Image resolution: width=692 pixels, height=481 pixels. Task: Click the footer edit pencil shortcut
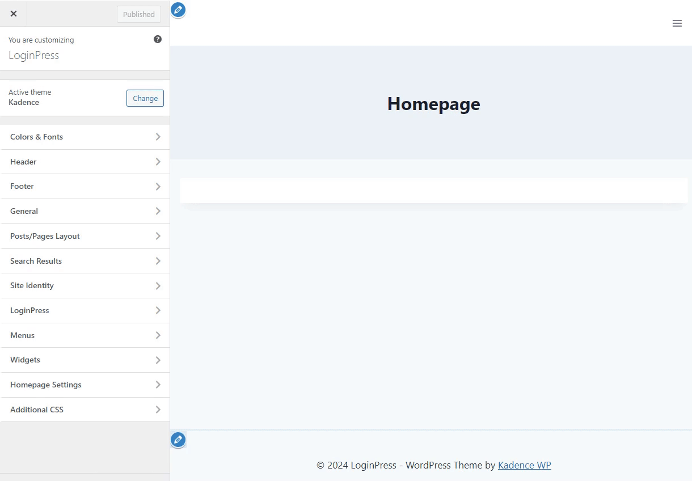178,440
